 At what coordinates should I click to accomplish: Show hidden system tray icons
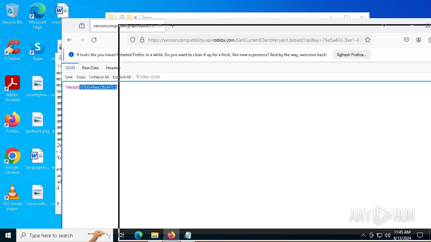coord(363,235)
